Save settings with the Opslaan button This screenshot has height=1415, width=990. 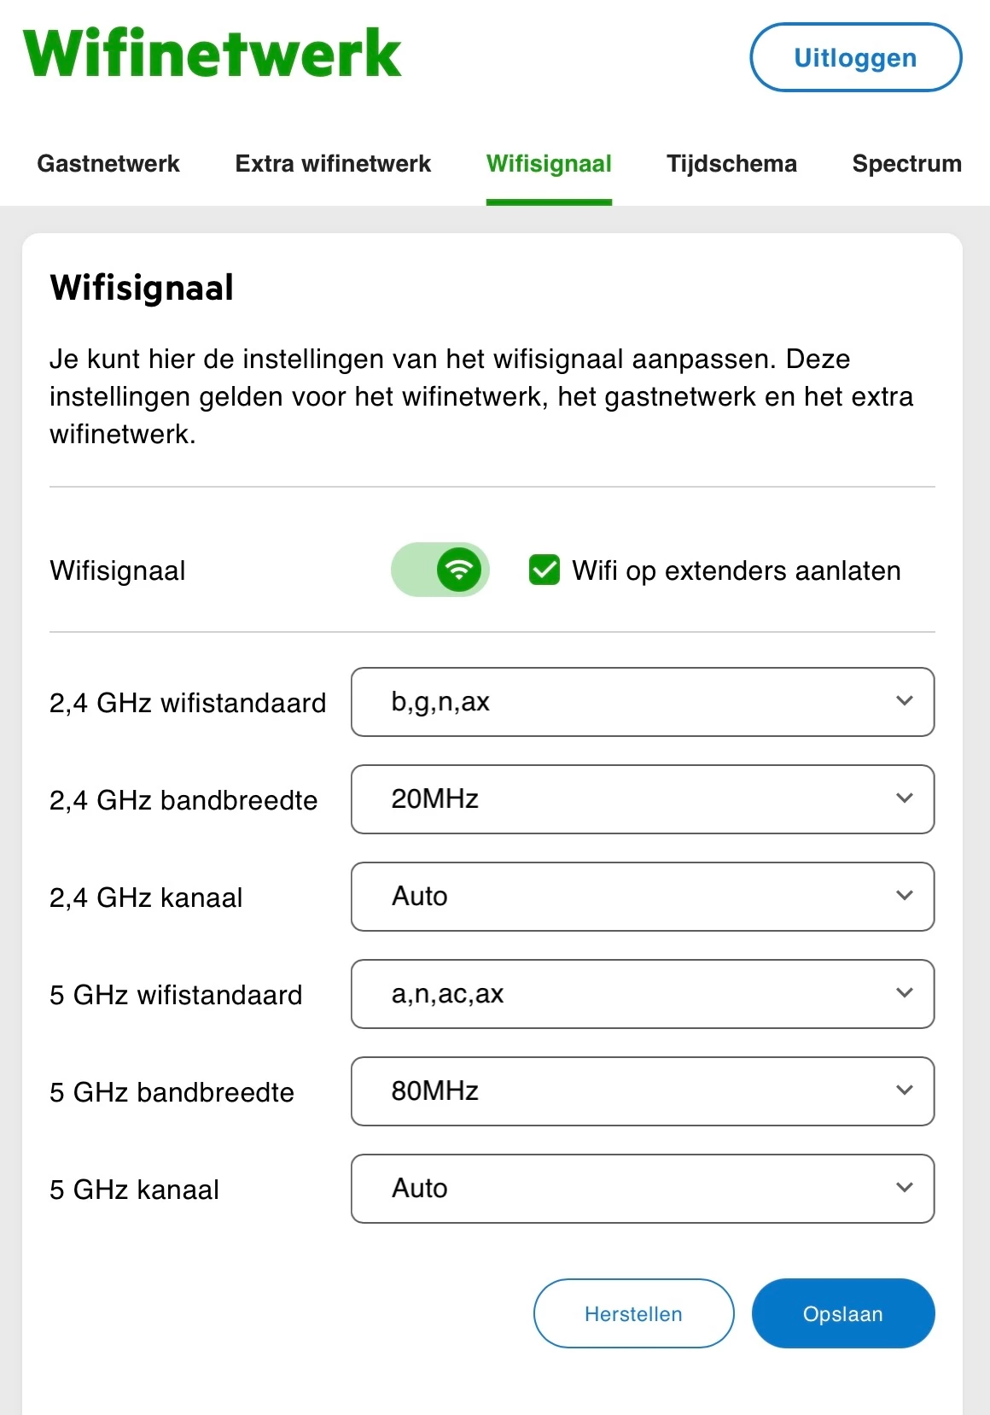tap(842, 1313)
